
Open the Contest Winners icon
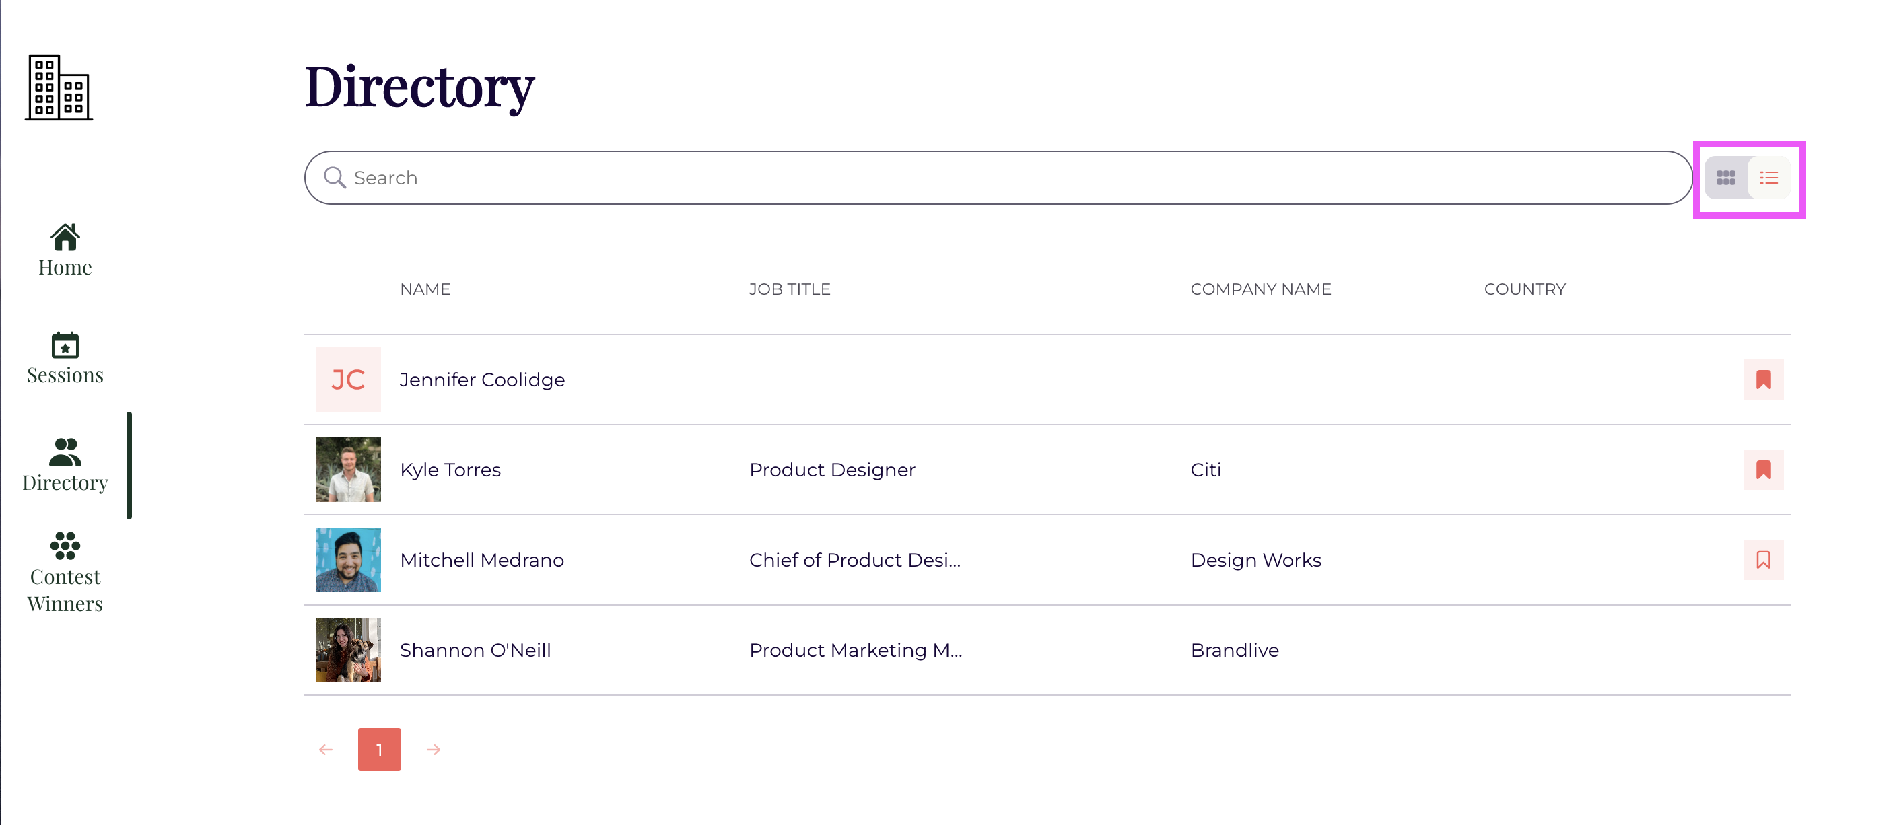point(65,546)
